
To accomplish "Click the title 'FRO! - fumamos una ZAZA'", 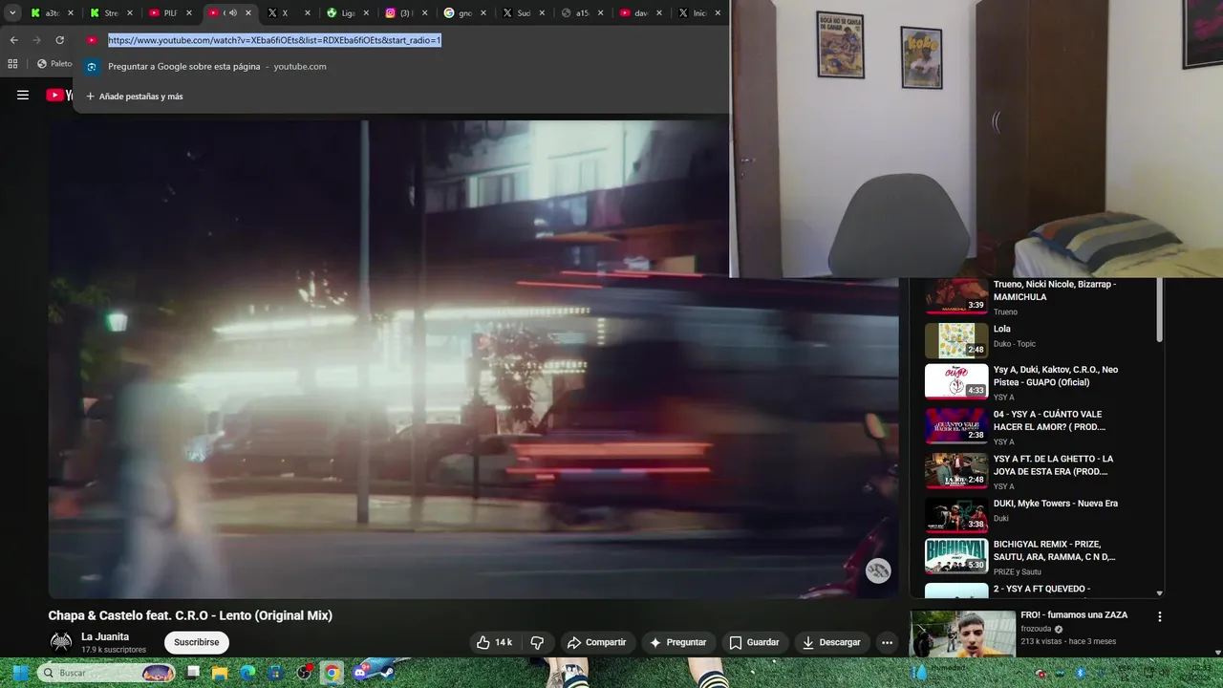I will point(1074,615).
